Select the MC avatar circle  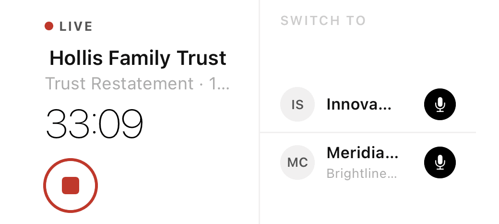297,162
